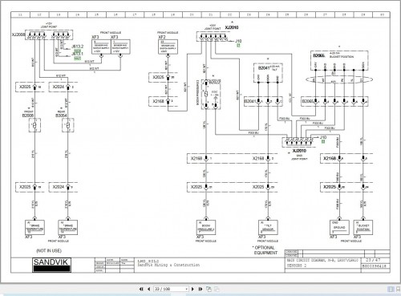Click the 23 / 47 sheet number
Viewport: 401px width, 296px height.
click(373, 260)
